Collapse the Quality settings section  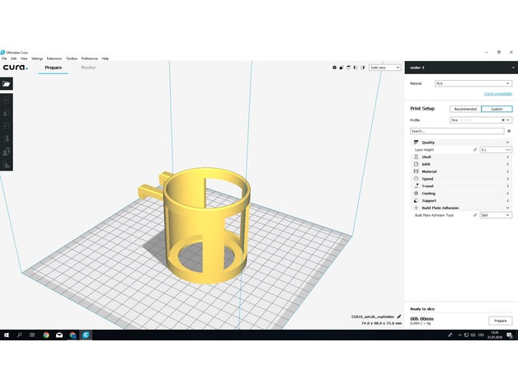click(508, 143)
